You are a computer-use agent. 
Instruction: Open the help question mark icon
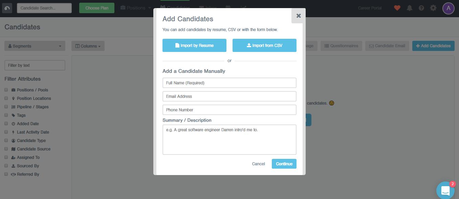tap(421, 8)
